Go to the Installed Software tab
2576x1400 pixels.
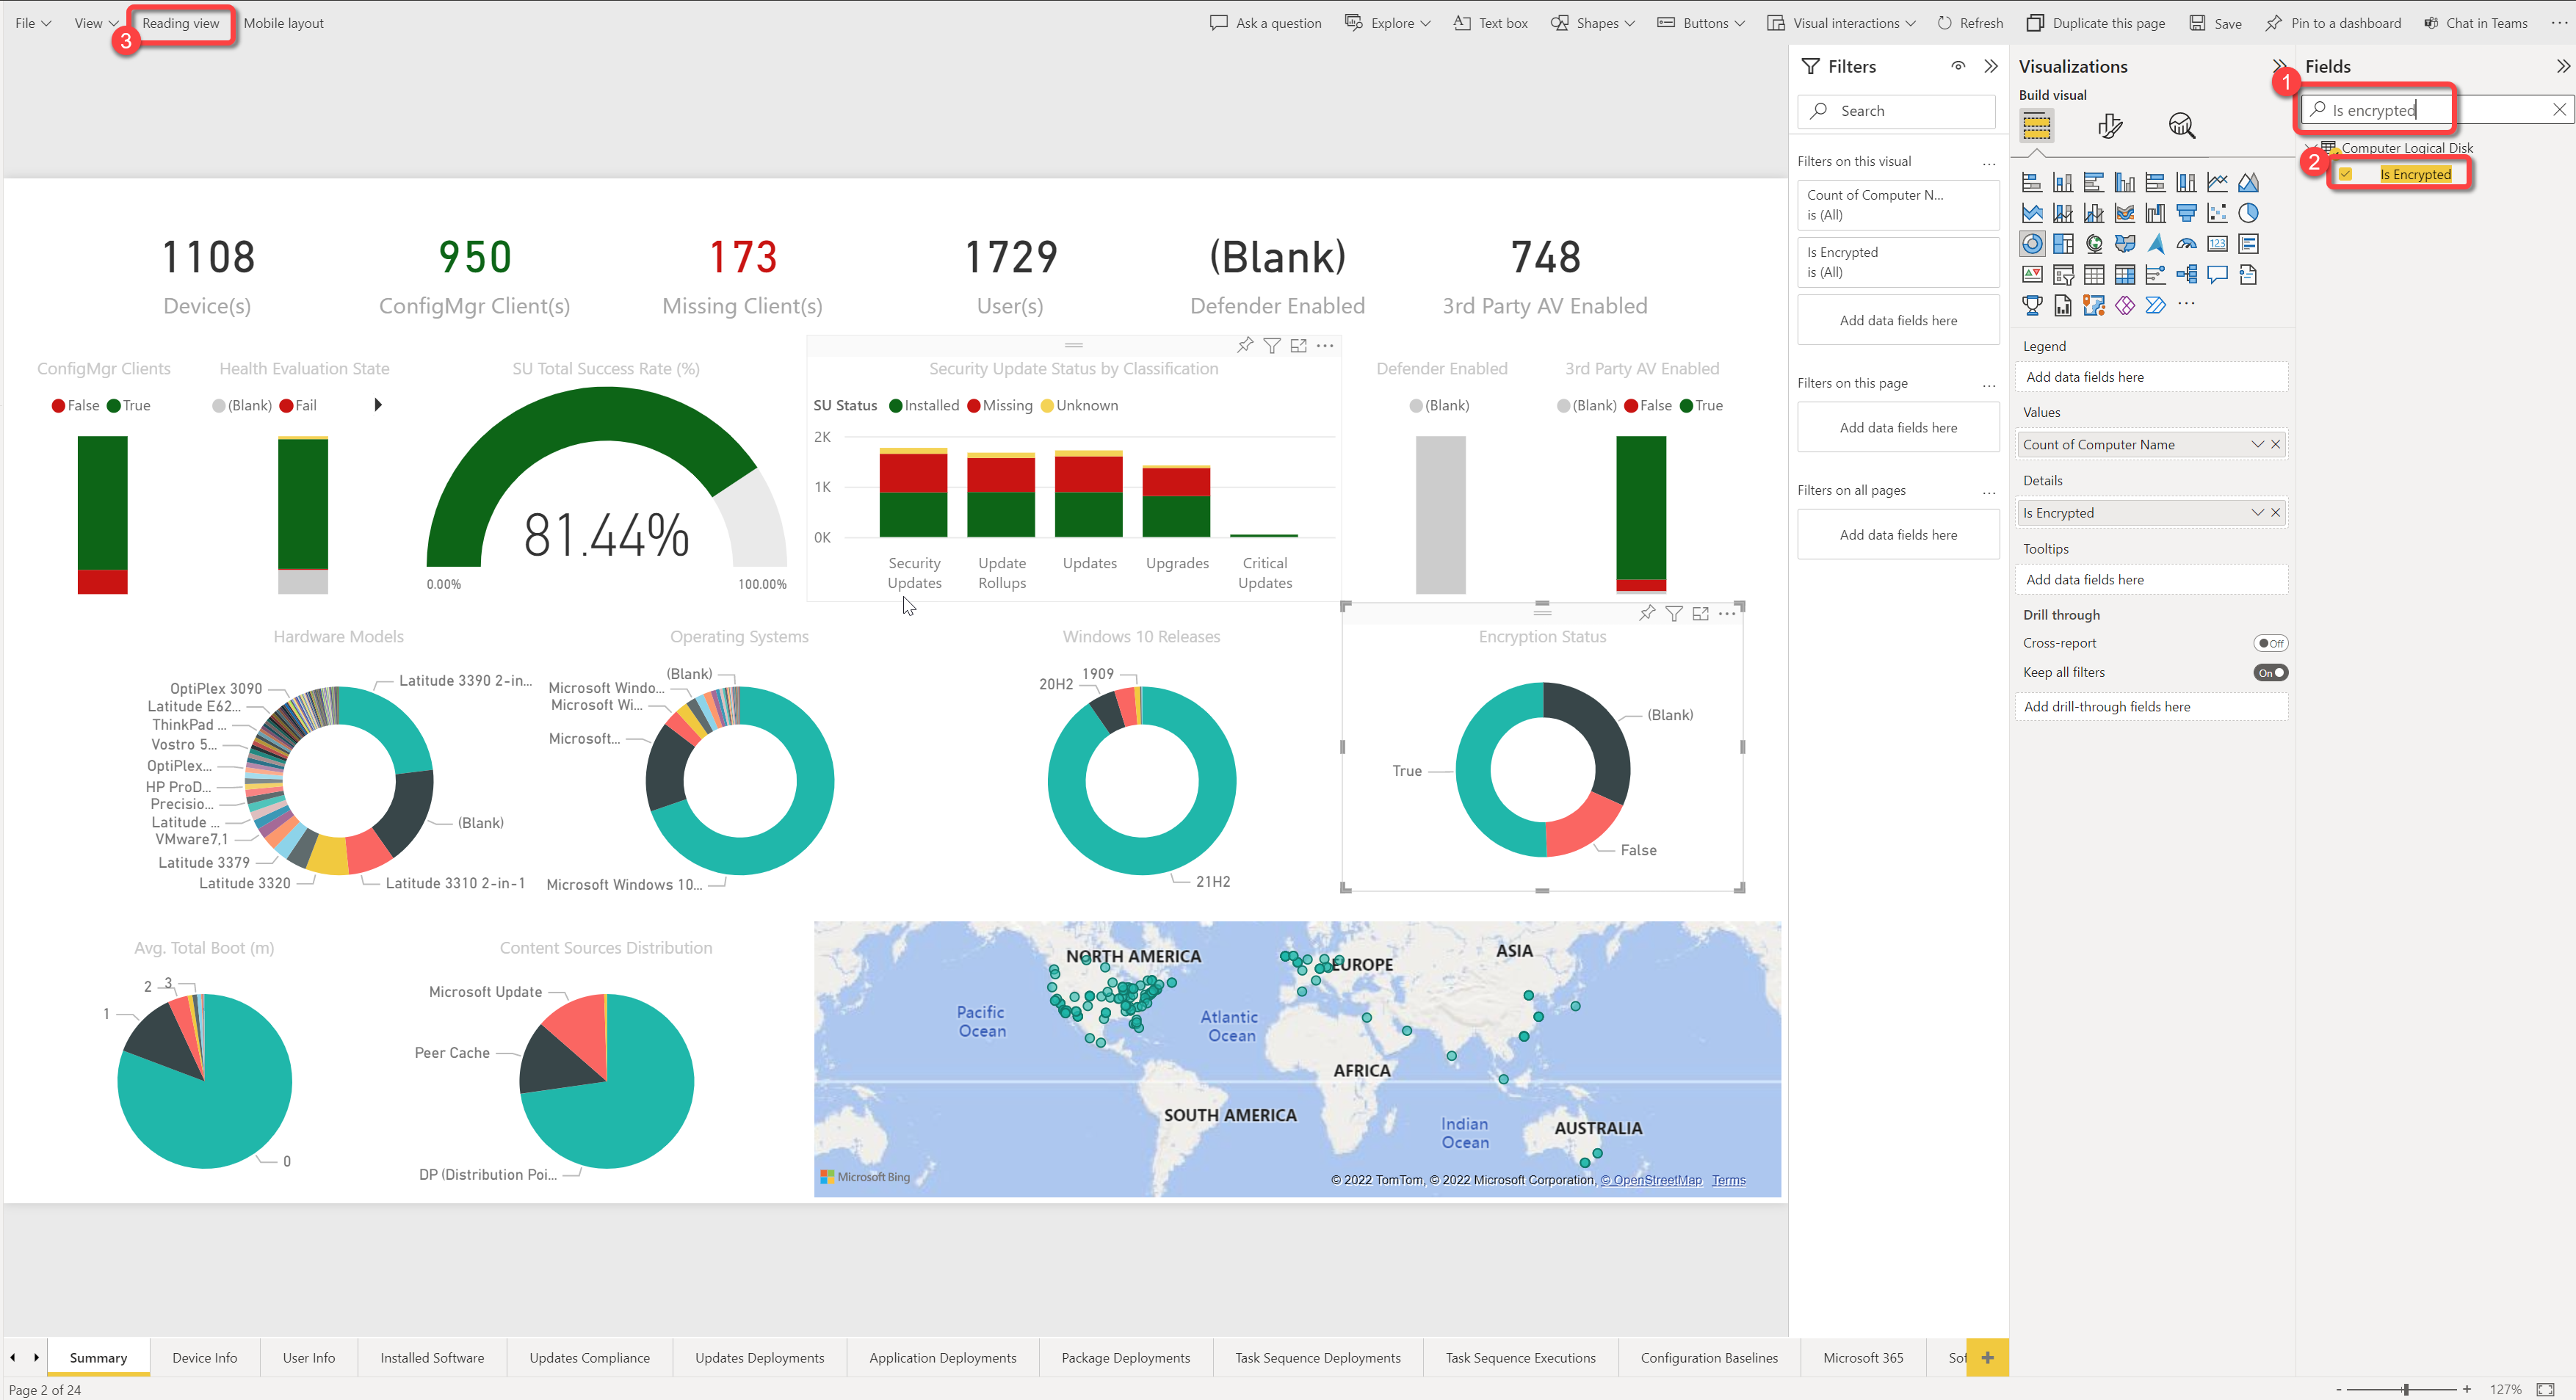(x=432, y=1357)
